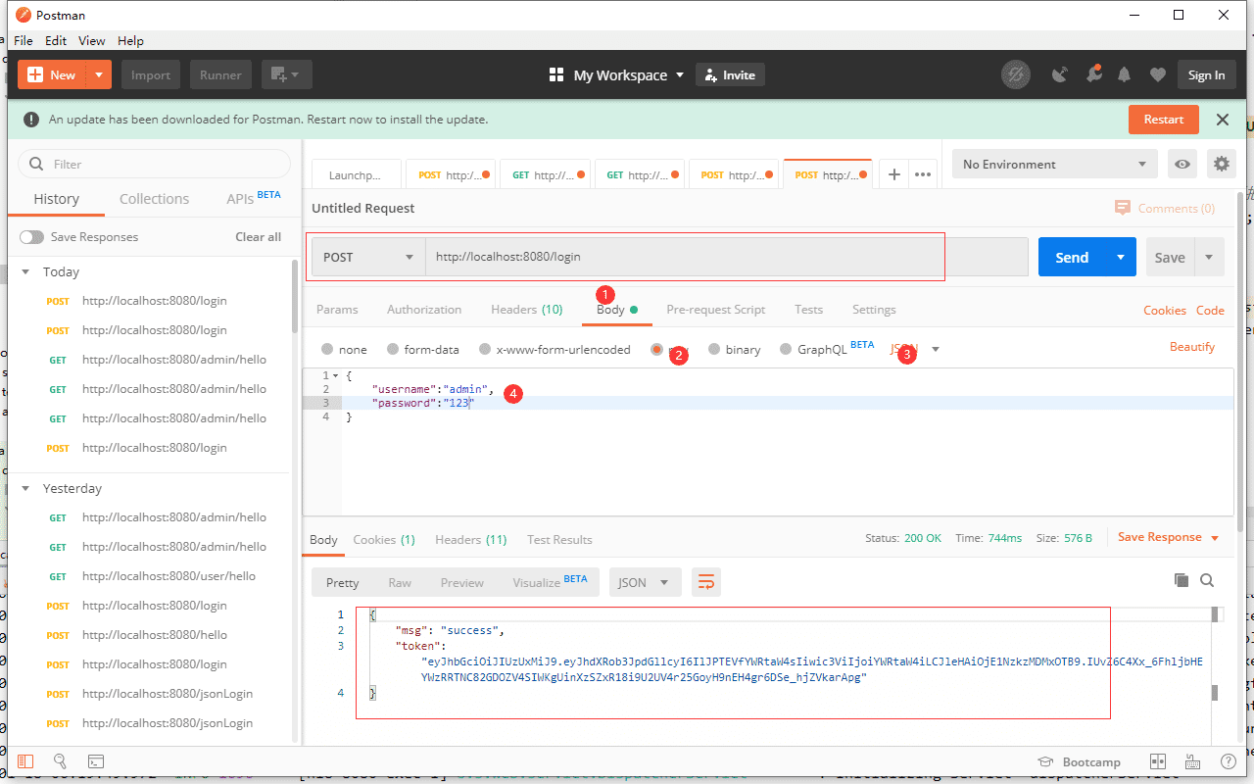The height and width of the screenshot is (784, 1254).
Task: Open search from the status bar icon
Action: click(60, 761)
